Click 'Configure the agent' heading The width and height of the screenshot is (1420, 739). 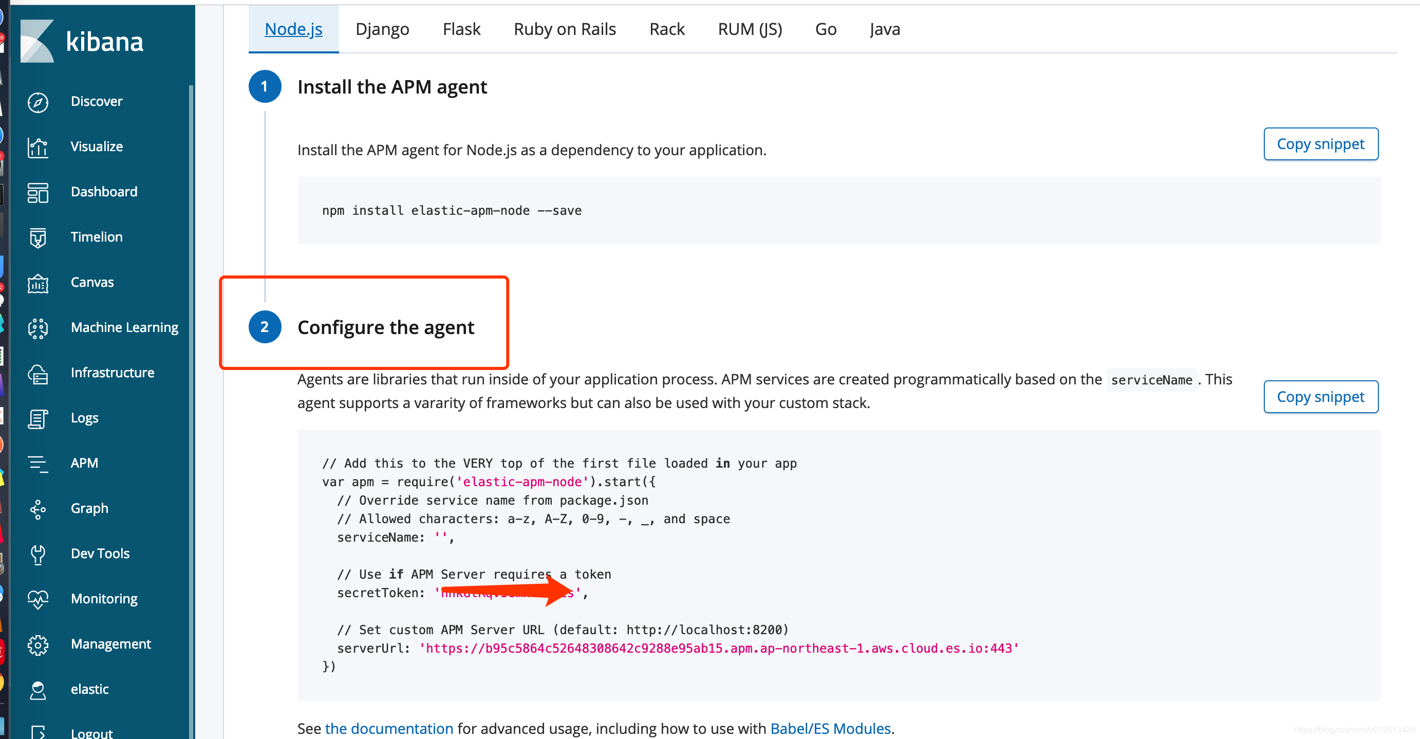coord(385,327)
